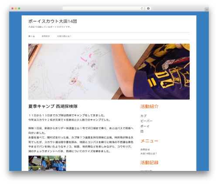
Task: Select the お問合せ navigation menu item
Action: [46, 36]
